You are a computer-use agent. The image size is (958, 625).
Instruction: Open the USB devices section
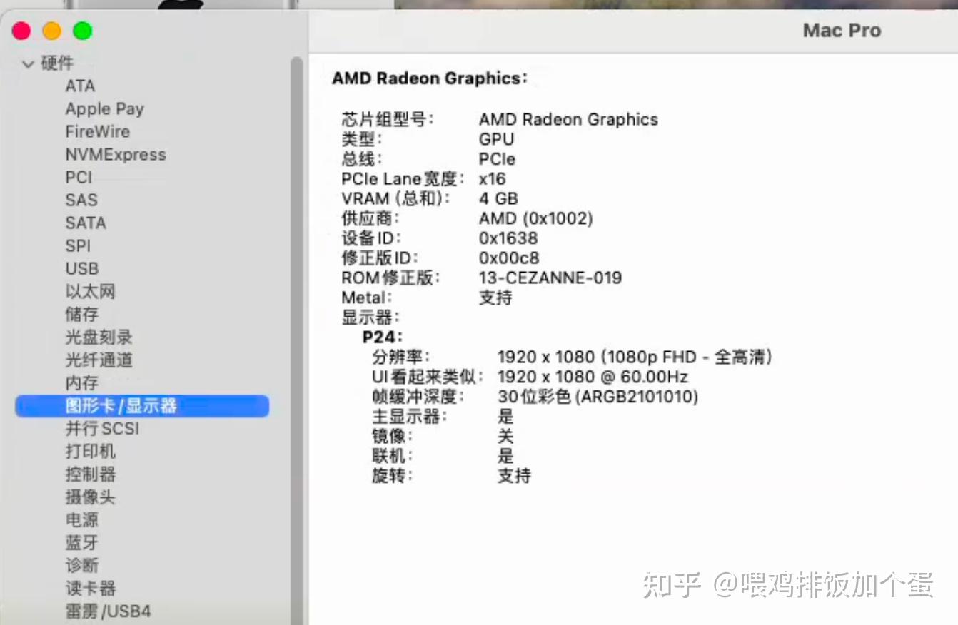(x=81, y=269)
